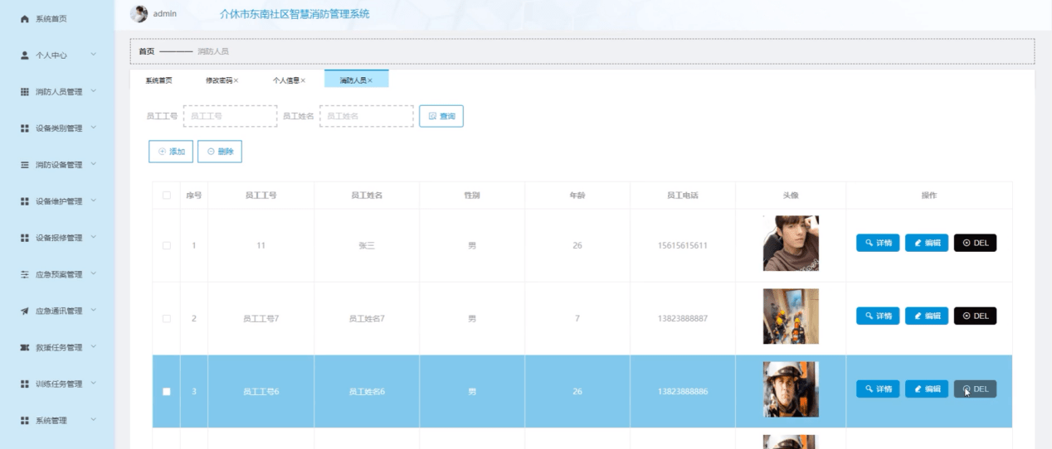Click the icon beside 设备类别管理
Screen dimensions: 1052x449
pos(24,128)
